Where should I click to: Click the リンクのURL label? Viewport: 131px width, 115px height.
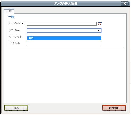click(17, 23)
